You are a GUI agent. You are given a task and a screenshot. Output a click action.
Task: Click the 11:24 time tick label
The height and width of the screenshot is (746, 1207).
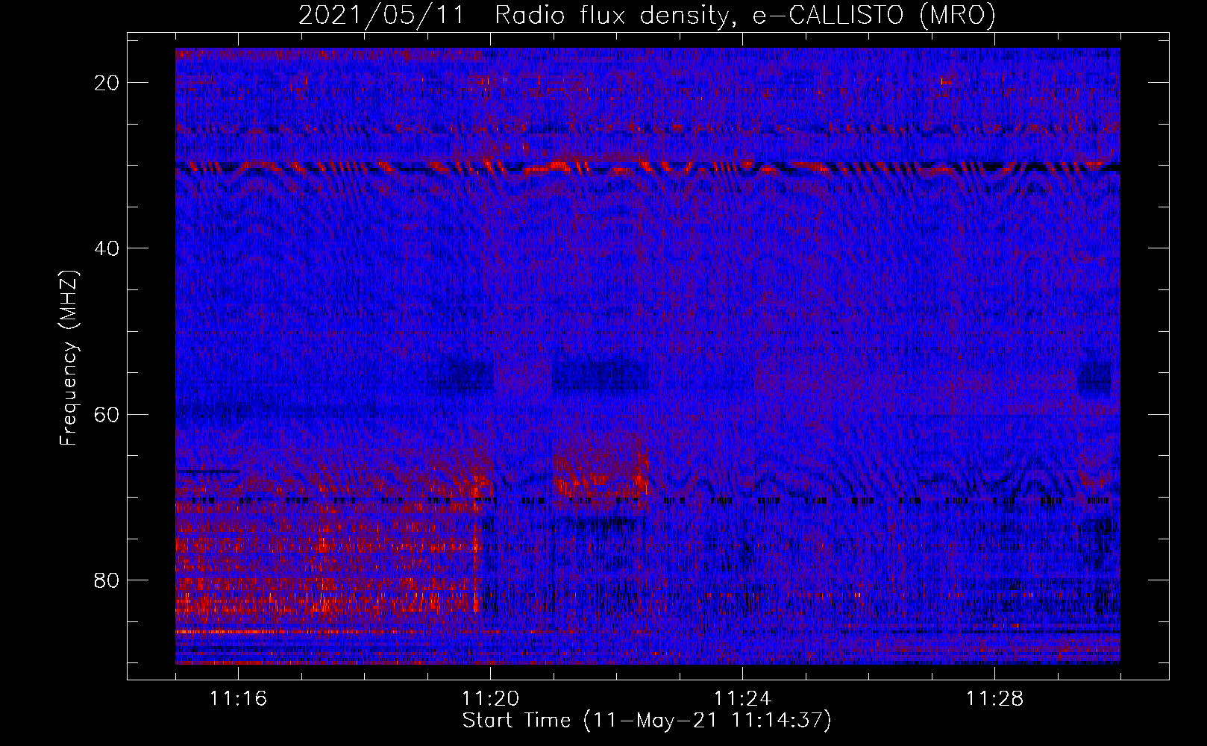[742, 698]
